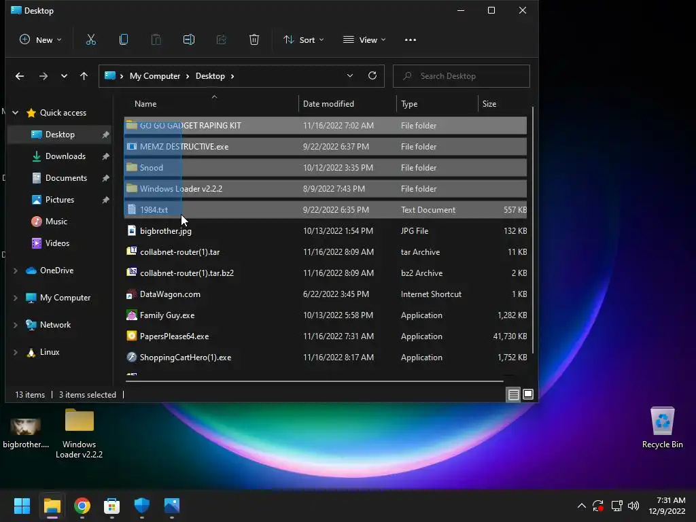Expand OneDrive in navigation pane
This screenshot has width=696, height=522.
(x=16, y=271)
